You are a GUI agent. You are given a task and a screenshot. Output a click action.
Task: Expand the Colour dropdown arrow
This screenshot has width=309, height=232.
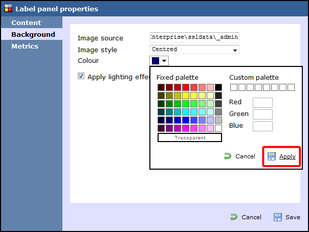pos(164,61)
